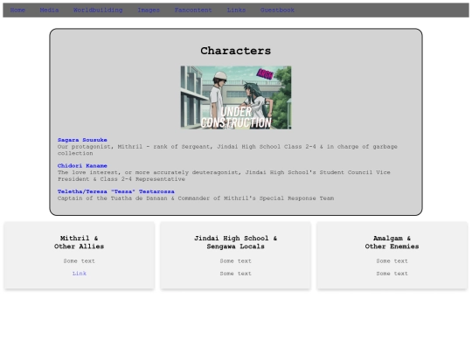The height and width of the screenshot is (354, 472).
Task: Follow the Link in Mithril card
Action: (80, 274)
